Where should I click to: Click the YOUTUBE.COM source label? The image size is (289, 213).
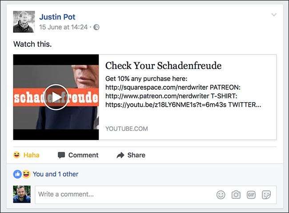click(x=127, y=129)
